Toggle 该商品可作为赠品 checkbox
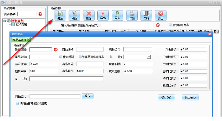Viewport: 222px width, 121px height. (x=80, y=57)
